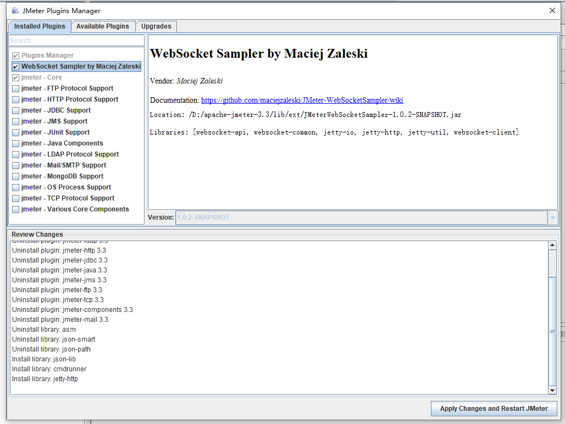Enable the jmeter - JMS Support checkbox
The width and height of the screenshot is (565, 424).
(x=15, y=121)
